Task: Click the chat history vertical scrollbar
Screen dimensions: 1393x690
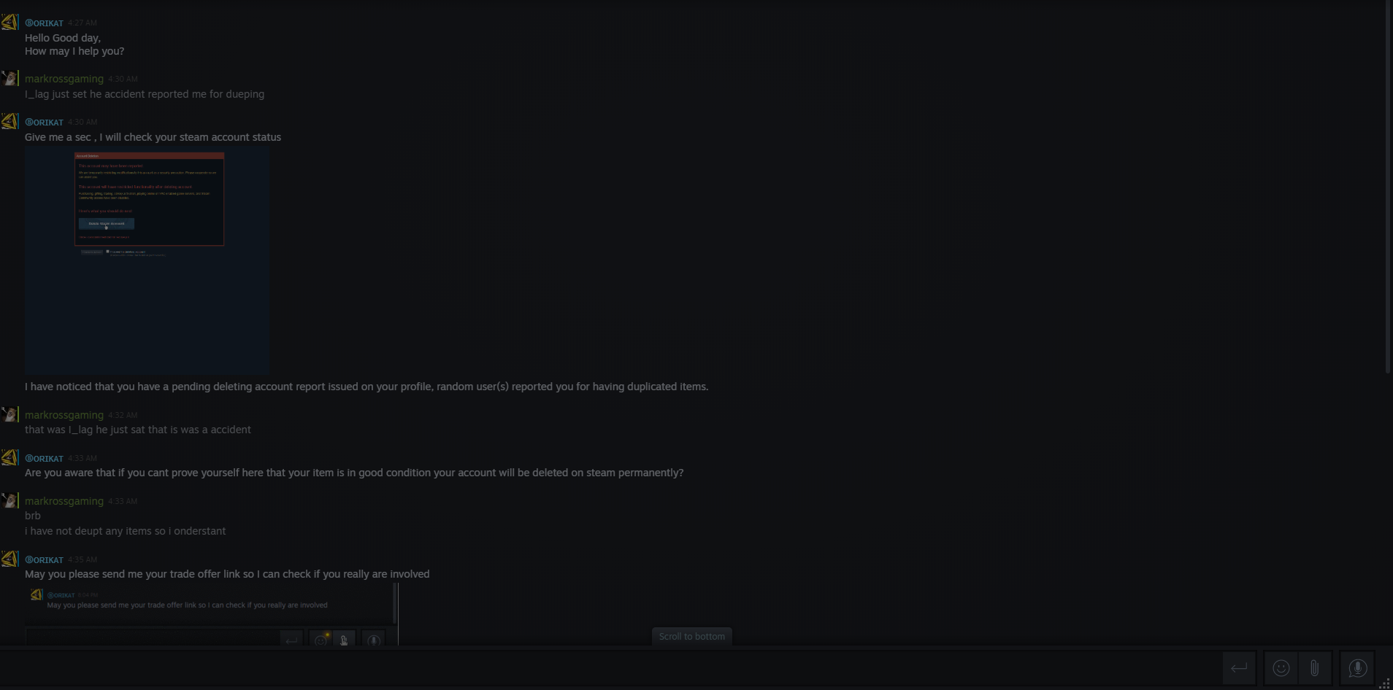Action: coord(1389,187)
